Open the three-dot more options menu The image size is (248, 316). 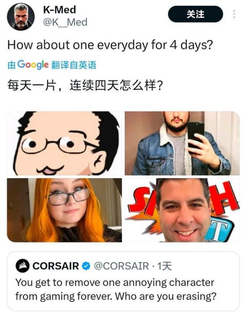(234, 14)
